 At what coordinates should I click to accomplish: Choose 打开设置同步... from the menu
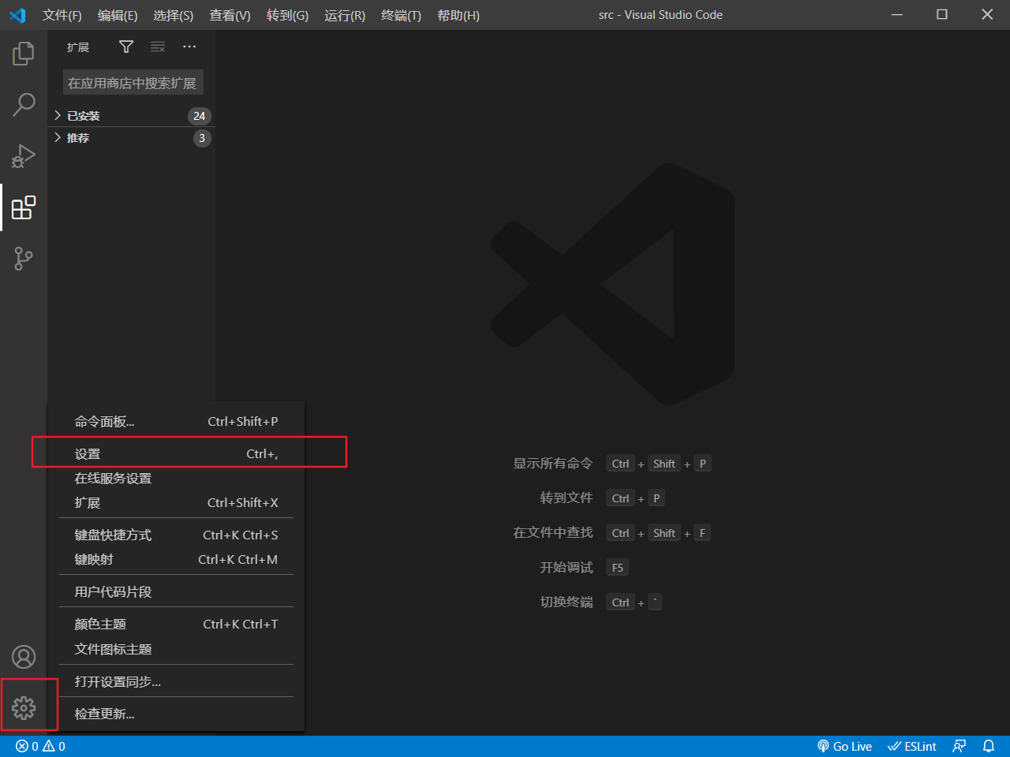pos(177,682)
